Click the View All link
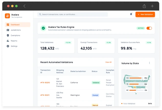This screenshot has width=162, height=110. click(x=108, y=62)
